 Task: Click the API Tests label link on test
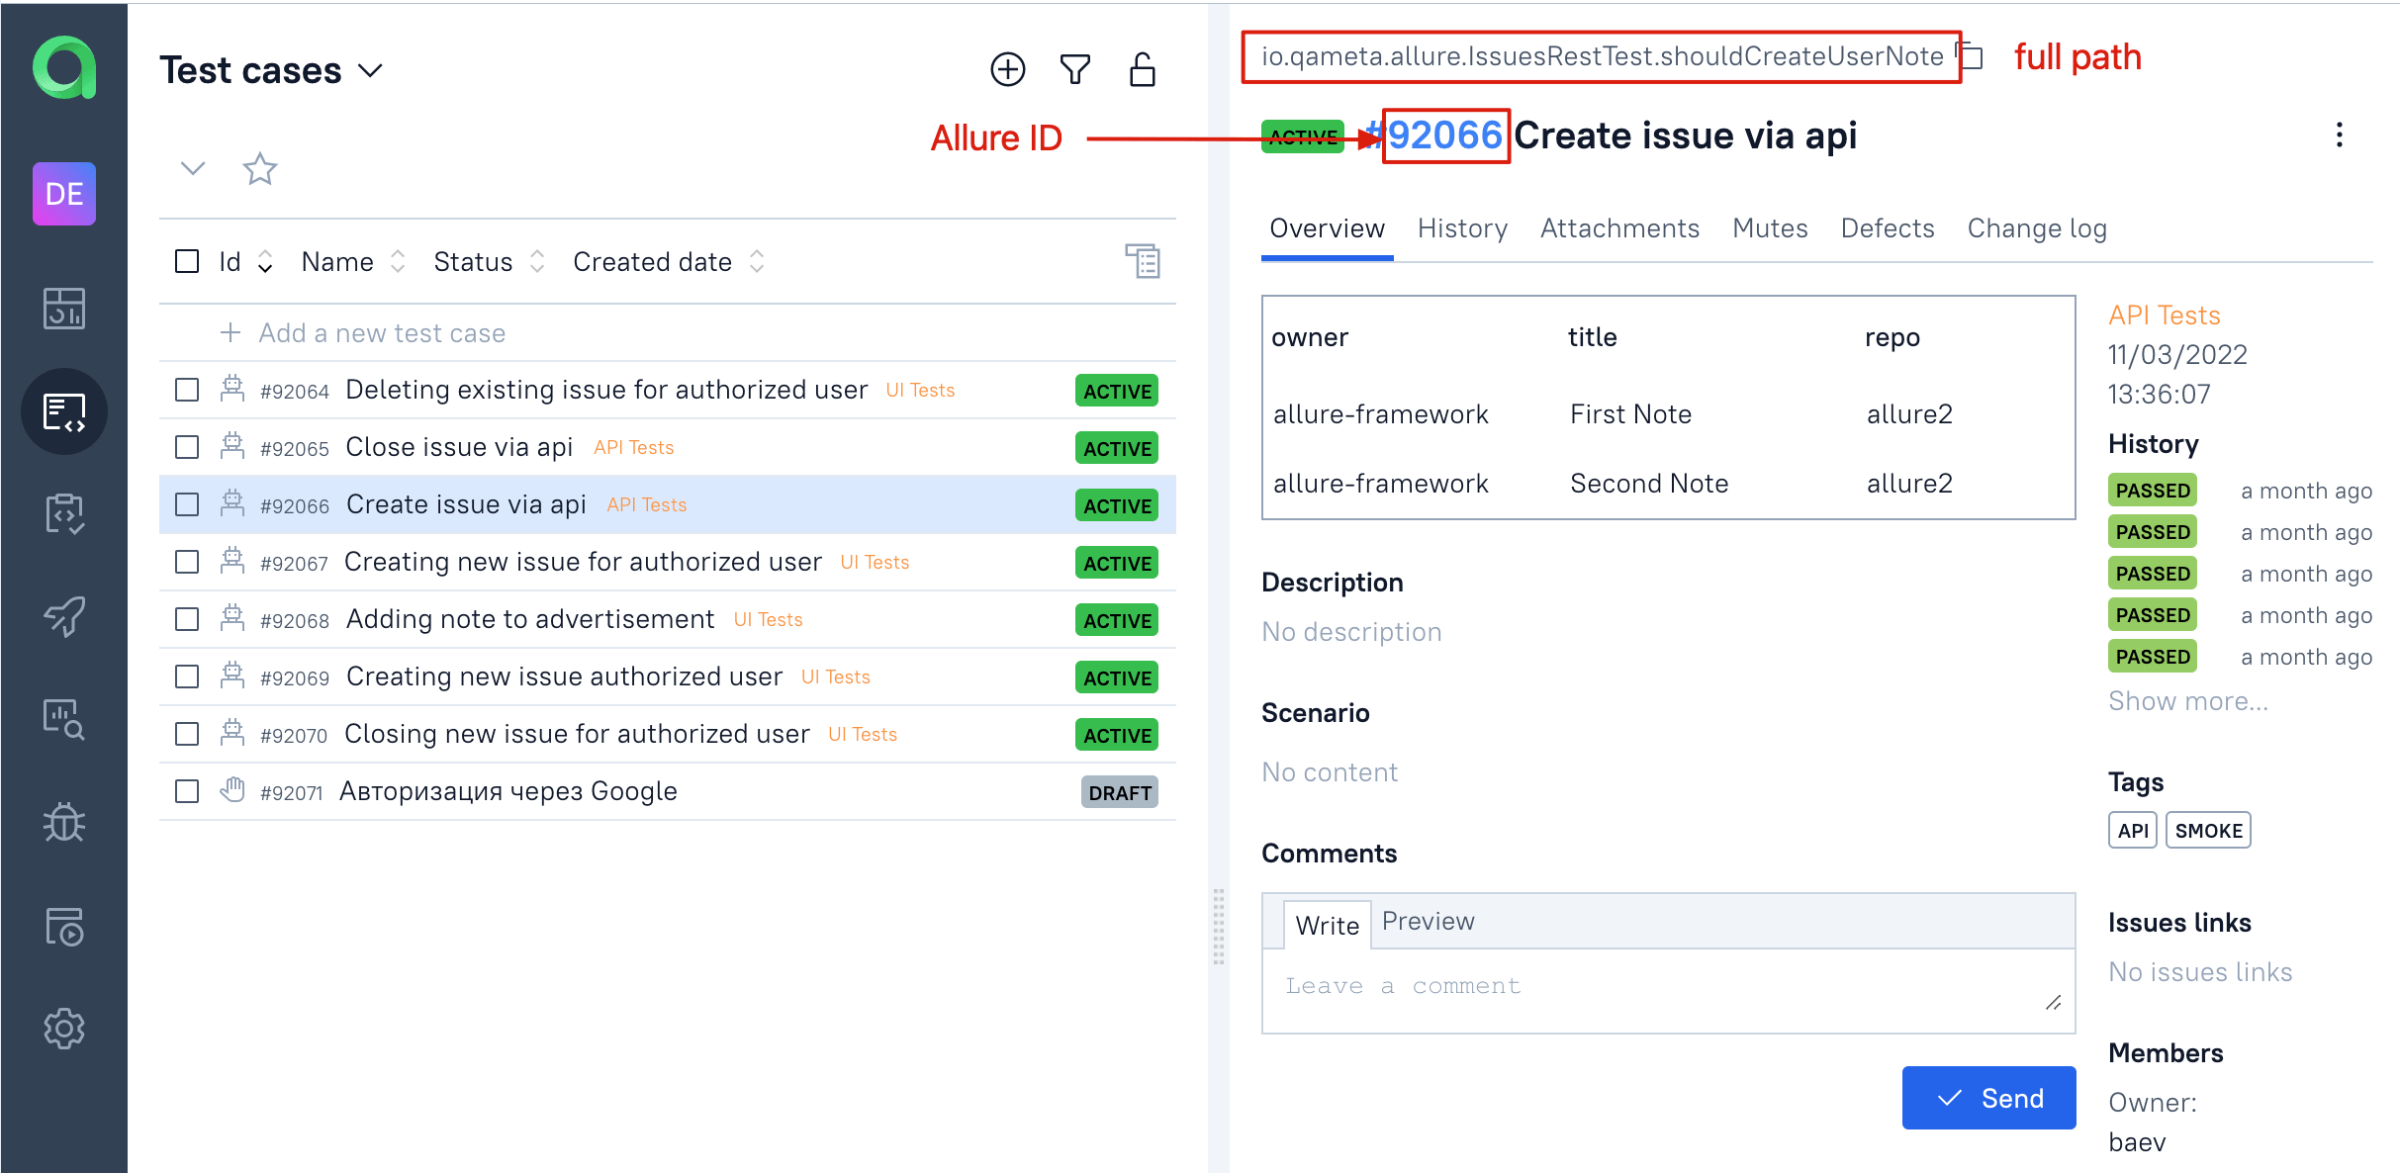644,503
